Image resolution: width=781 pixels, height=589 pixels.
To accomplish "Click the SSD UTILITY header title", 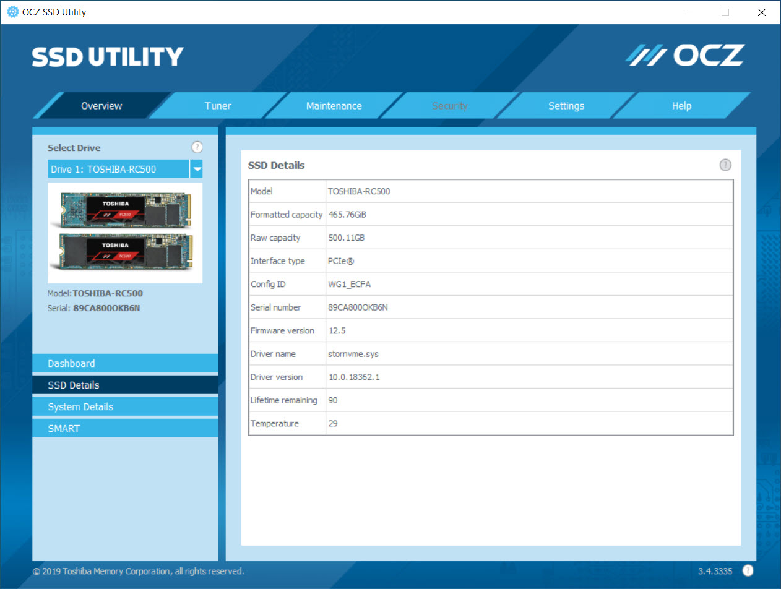I will pyautogui.click(x=108, y=56).
